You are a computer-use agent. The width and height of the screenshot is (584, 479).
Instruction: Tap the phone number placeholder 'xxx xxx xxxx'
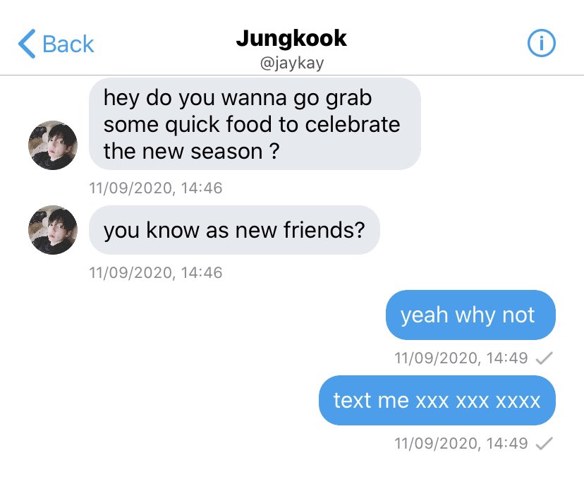(x=478, y=401)
